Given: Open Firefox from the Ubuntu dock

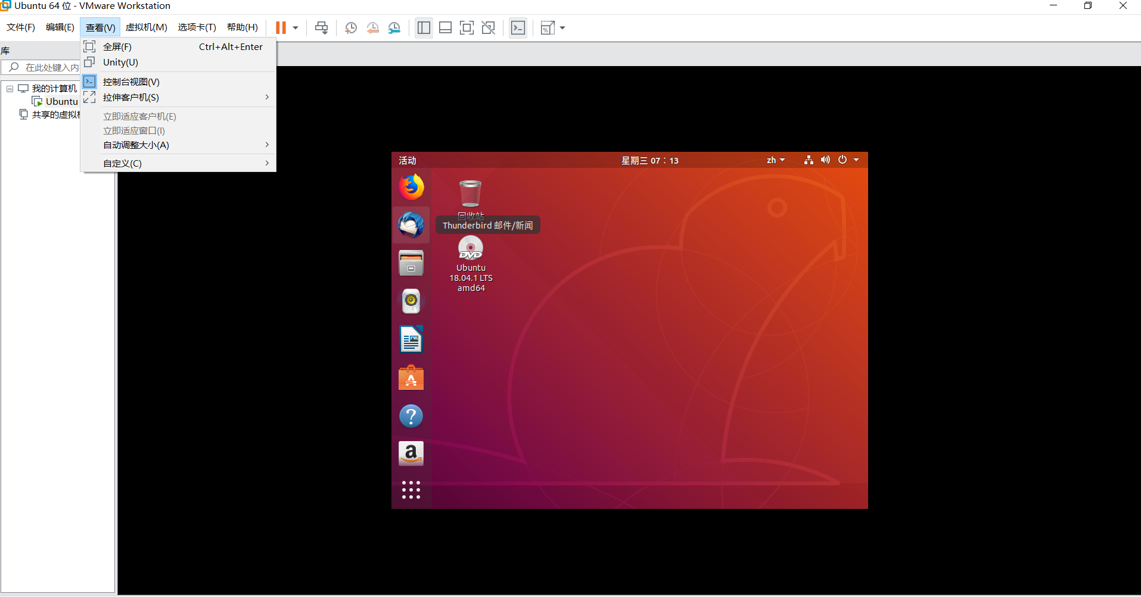Looking at the screenshot, I should pos(411,187).
